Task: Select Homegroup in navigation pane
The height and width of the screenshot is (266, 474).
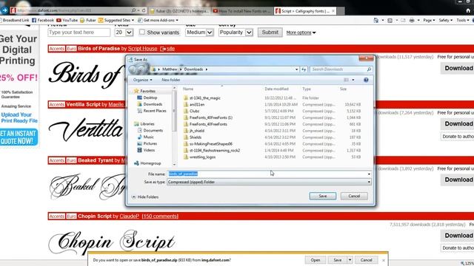Action: click(147, 163)
